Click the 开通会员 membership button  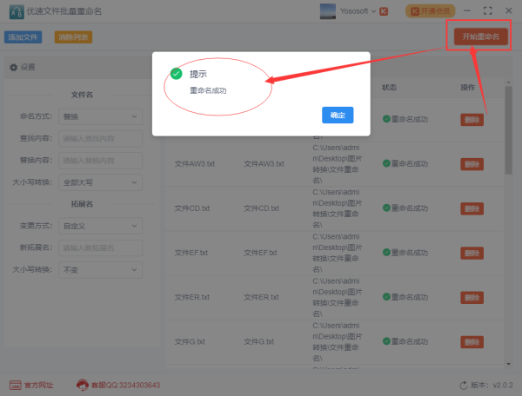[430, 11]
